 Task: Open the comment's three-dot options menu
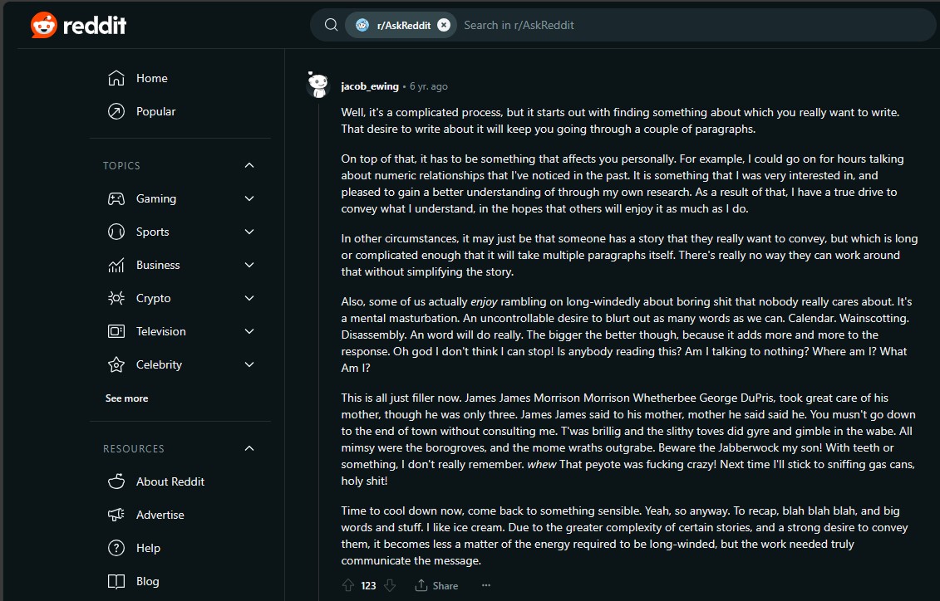click(x=486, y=585)
